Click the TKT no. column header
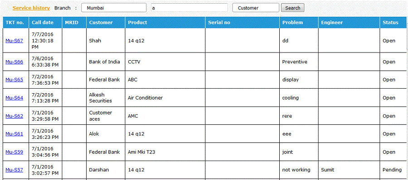The width and height of the screenshot is (408, 180). tap(16, 22)
